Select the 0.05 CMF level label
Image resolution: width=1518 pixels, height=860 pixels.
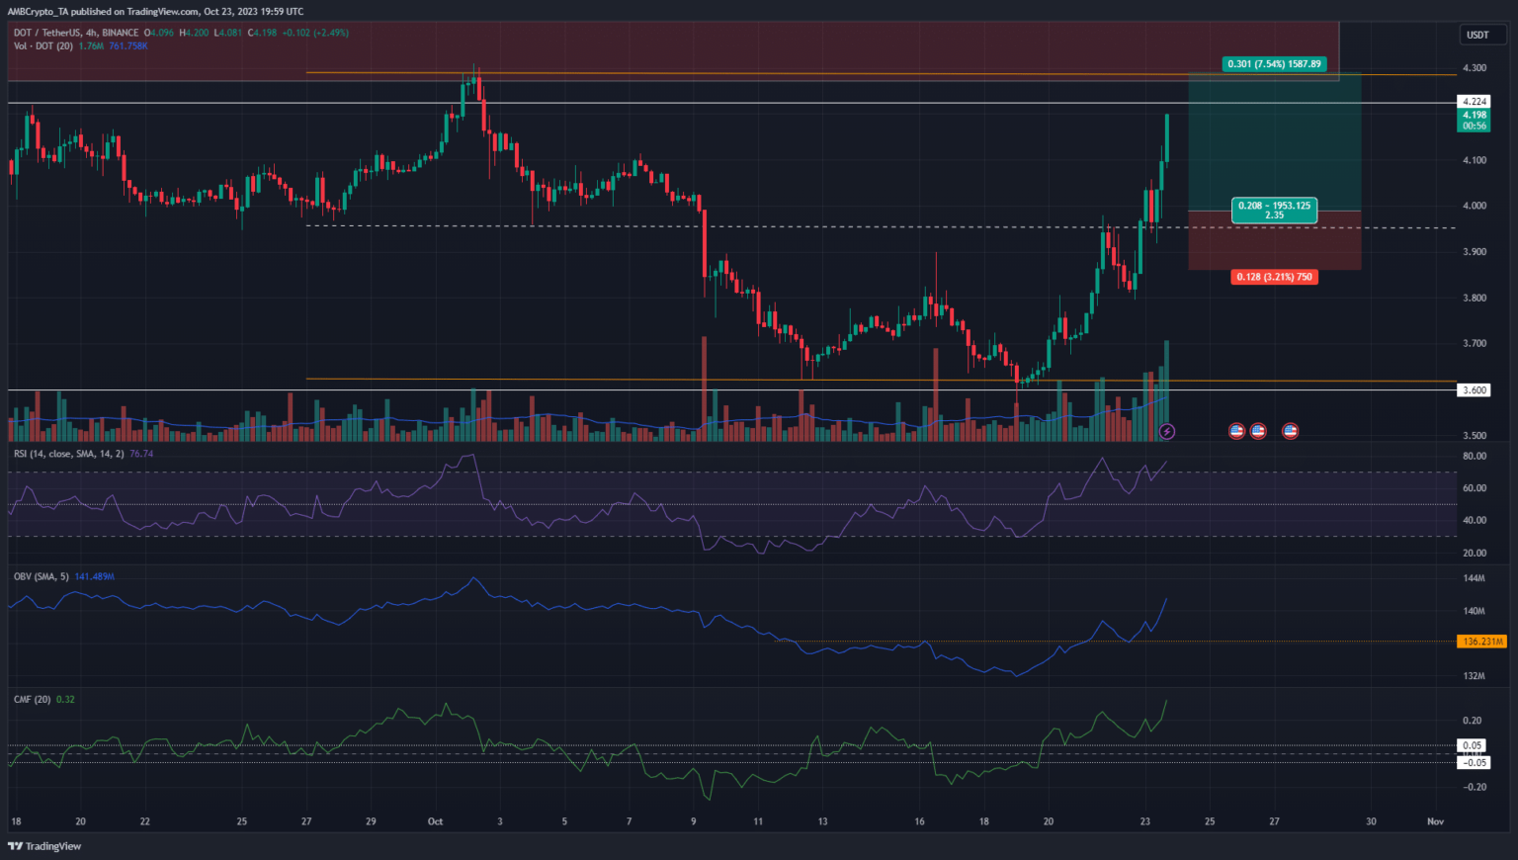[1473, 745]
